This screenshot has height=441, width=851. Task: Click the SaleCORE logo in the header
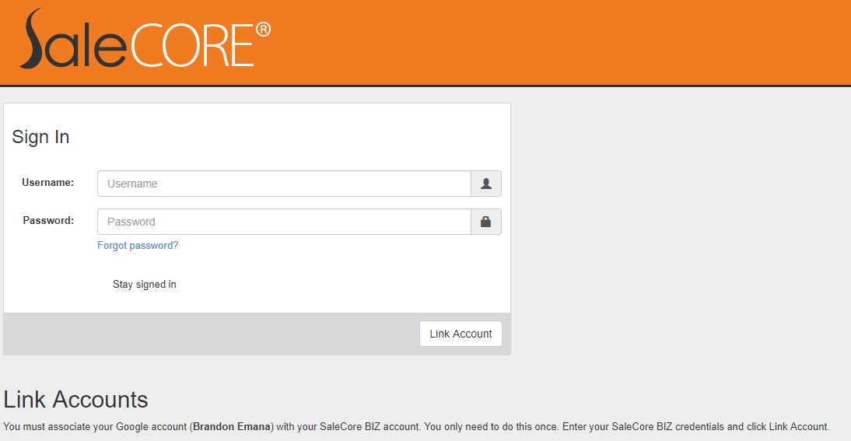pyautogui.click(x=145, y=39)
